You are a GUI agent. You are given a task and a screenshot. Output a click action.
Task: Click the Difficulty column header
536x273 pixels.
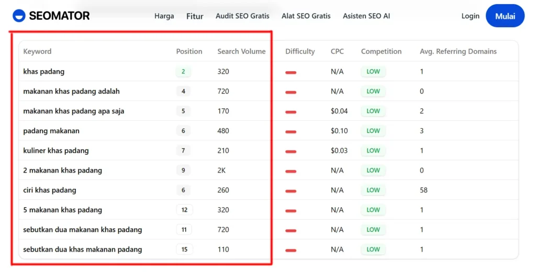point(300,51)
